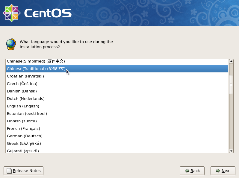The height and width of the screenshot is (178, 239).
Task: Select Chinese(Simplified) language
Action: [117, 62]
